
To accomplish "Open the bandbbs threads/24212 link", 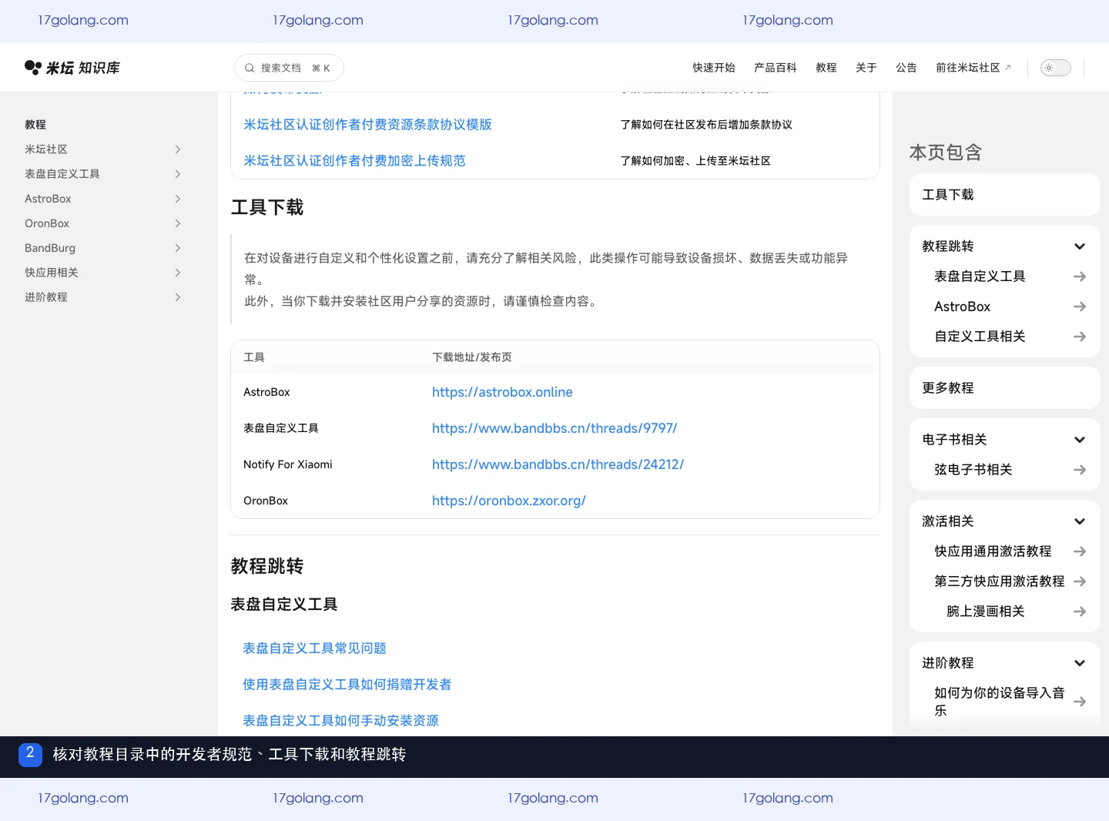I will click(558, 464).
